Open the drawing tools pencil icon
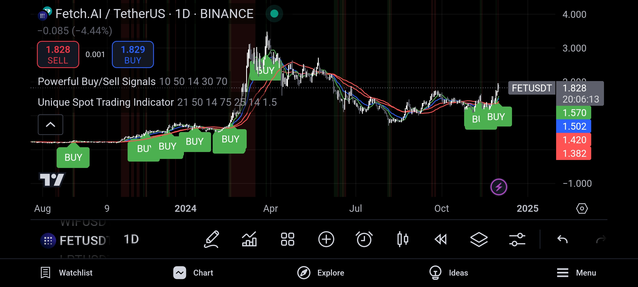 (x=212, y=239)
